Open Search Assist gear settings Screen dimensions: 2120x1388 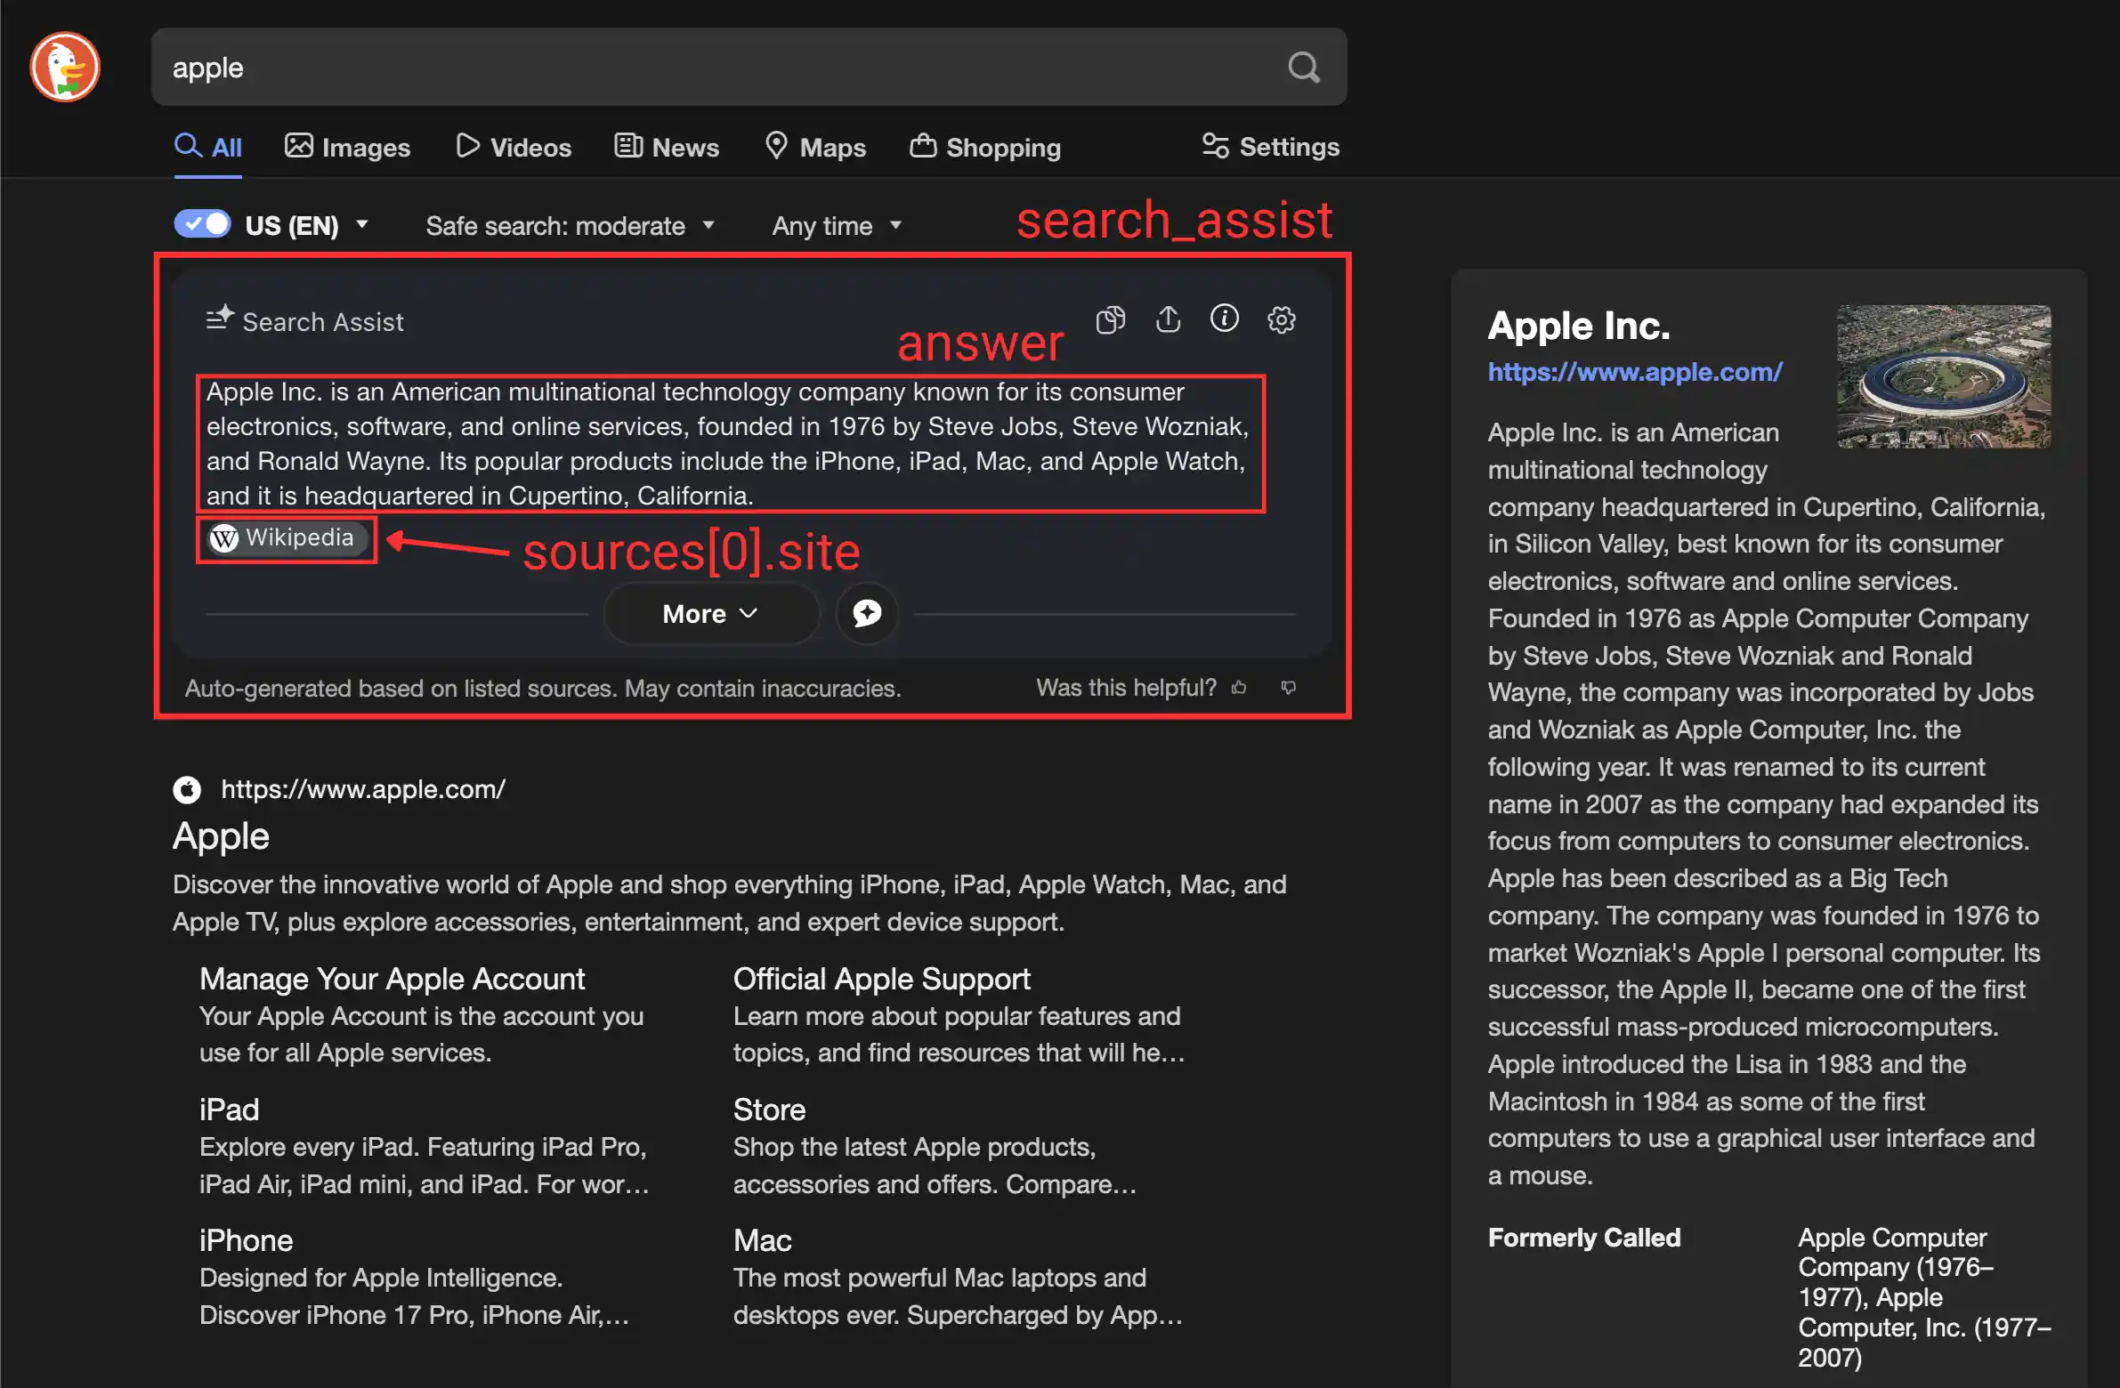[1281, 319]
